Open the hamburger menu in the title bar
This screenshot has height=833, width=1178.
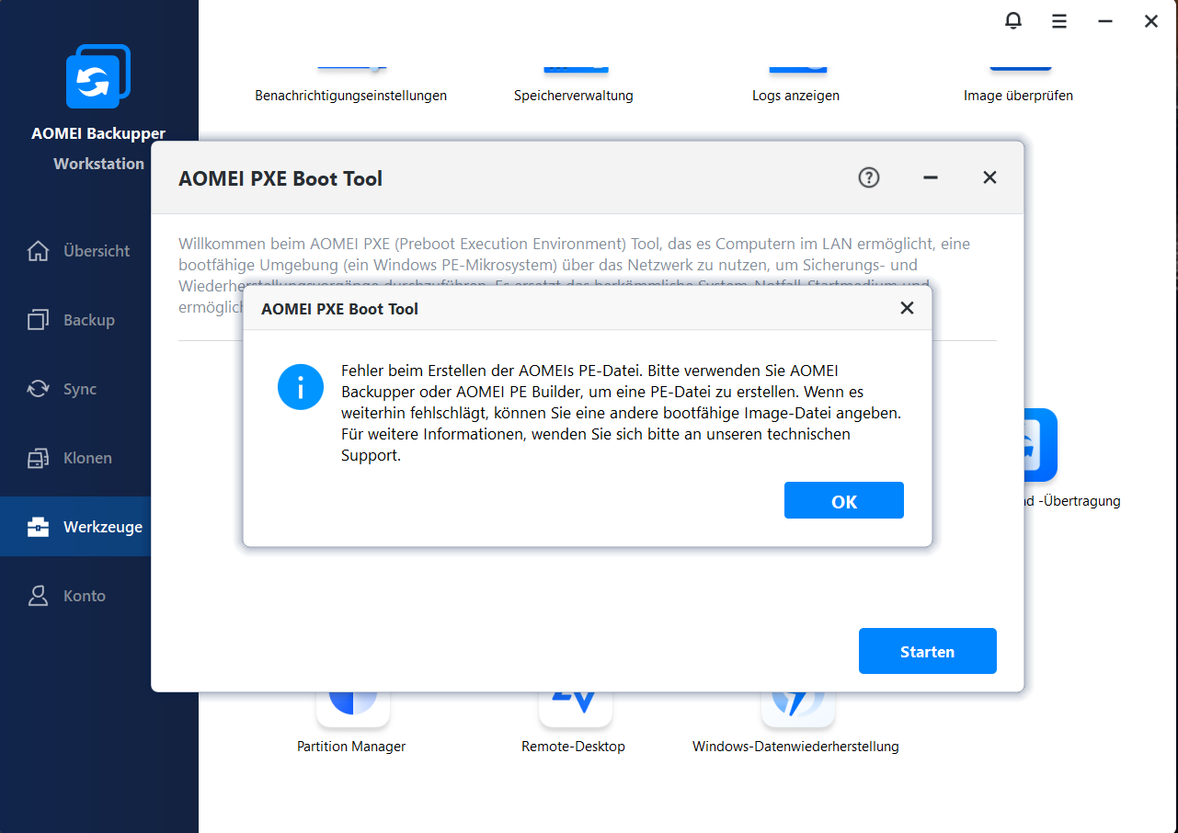point(1059,20)
